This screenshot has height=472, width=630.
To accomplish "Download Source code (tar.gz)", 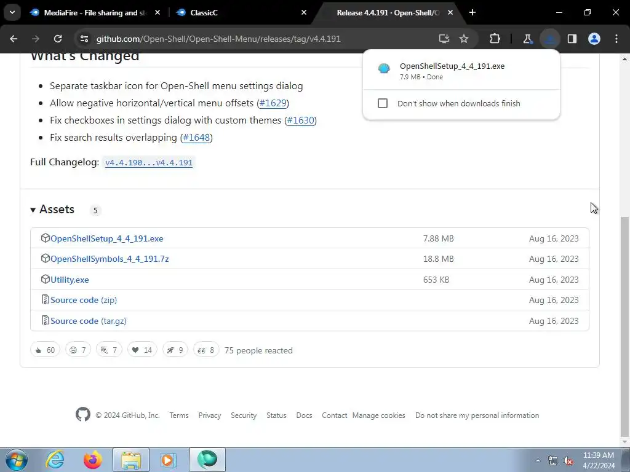I will coord(89,321).
